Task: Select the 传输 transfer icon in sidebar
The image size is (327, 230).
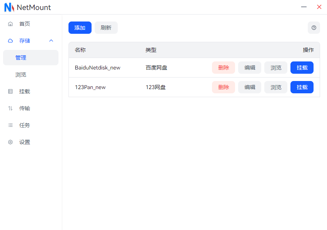Action: pos(10,108)
